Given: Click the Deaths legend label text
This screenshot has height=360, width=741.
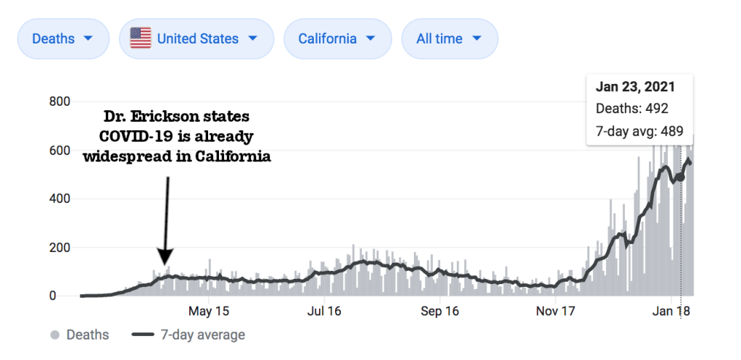Looking at the screenshot, I should tap(88, 335).
